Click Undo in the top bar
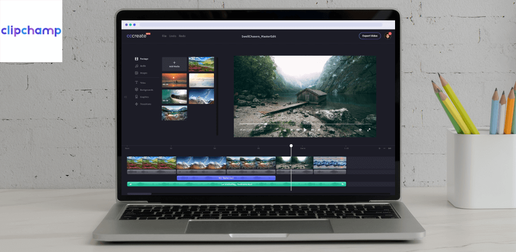Viewport: 516px width, 252px height. [173, 36]
